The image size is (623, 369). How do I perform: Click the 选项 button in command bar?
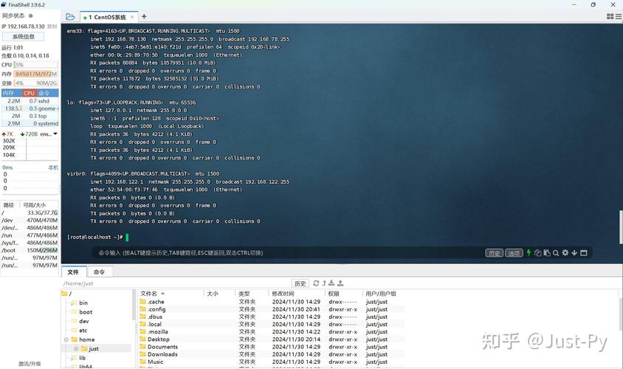click(514, 253)
